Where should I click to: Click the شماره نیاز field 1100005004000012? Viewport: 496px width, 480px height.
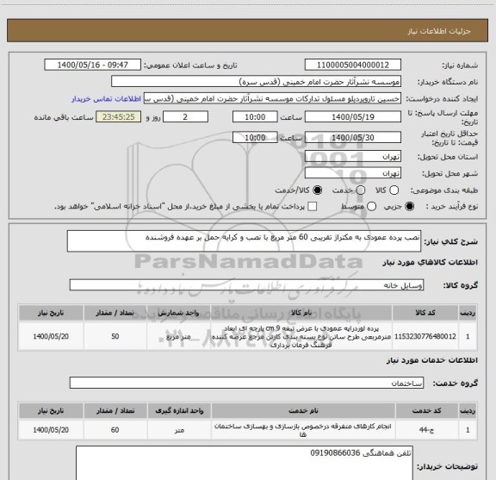353,65
